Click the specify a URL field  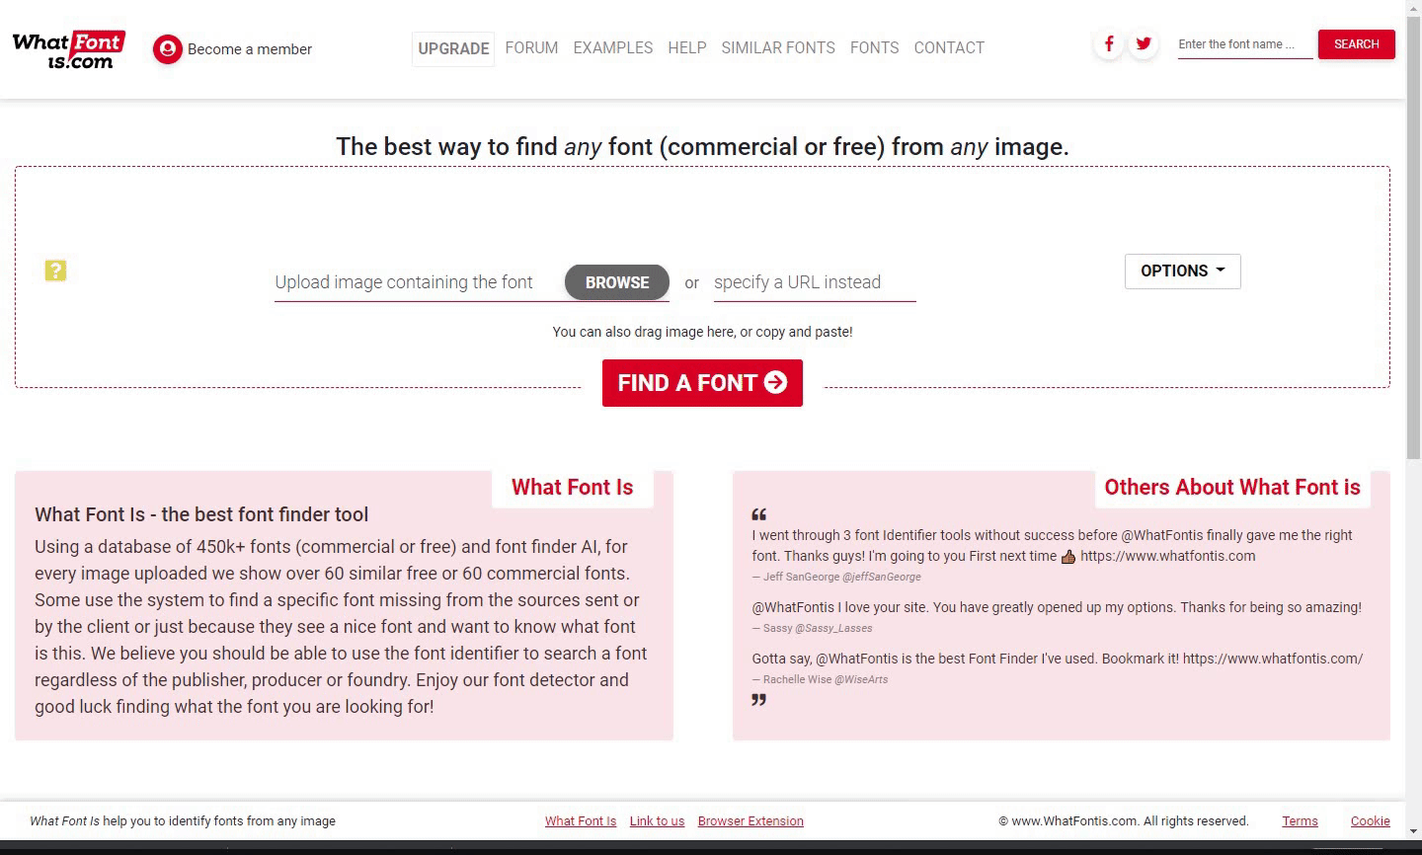point(815,282)
